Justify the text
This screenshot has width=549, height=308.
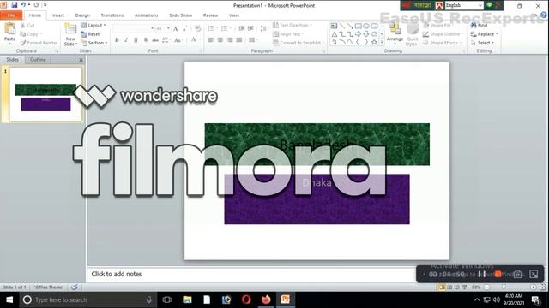(239, 40)
